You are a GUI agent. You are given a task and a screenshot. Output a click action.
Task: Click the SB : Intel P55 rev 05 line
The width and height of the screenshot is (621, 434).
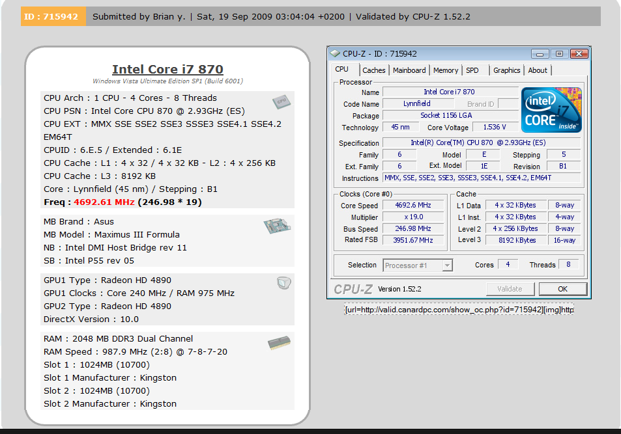[x=89, y=261]
